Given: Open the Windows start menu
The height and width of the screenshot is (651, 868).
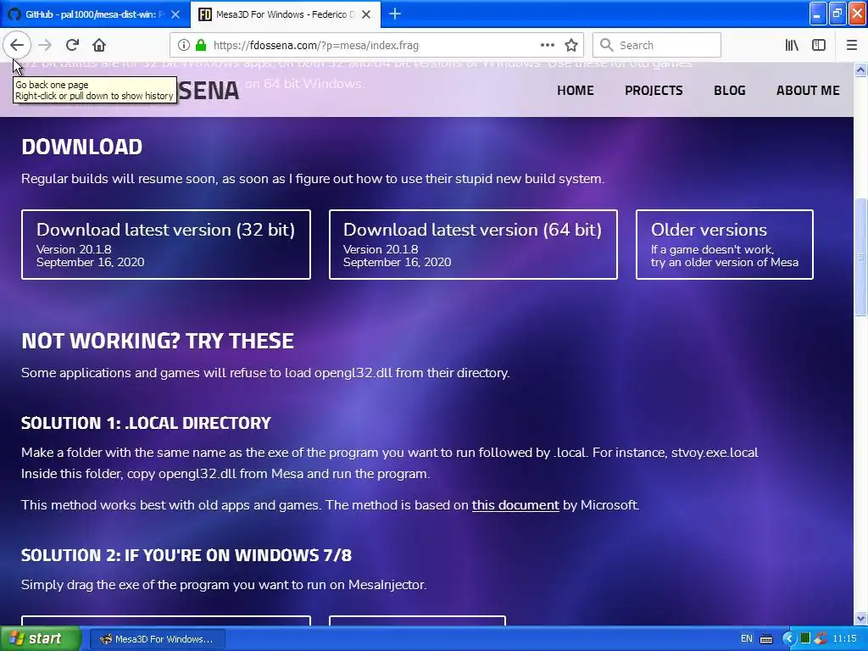Looking at the screenshot, I should 41,638.
